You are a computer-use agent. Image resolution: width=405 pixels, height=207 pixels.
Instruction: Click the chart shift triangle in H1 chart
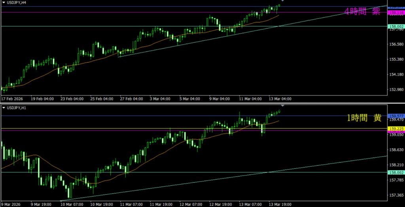click(282, 106)
